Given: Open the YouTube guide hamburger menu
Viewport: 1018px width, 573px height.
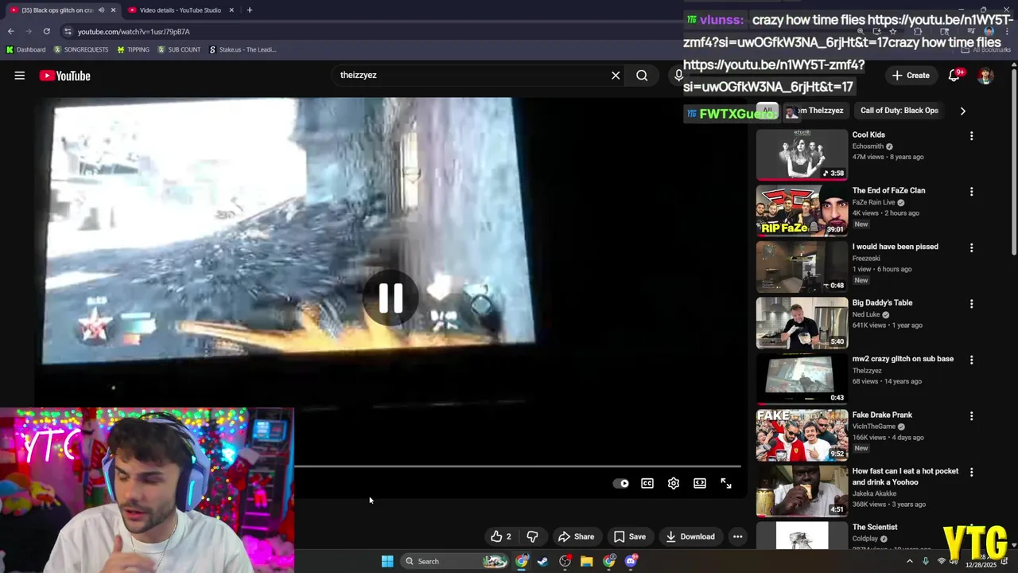Looking at the screenshot, I should [x=20, y=76].
